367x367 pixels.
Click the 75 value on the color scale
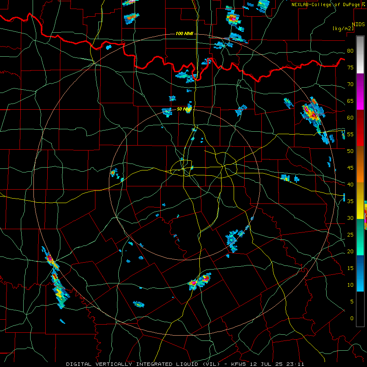(350, 67)
